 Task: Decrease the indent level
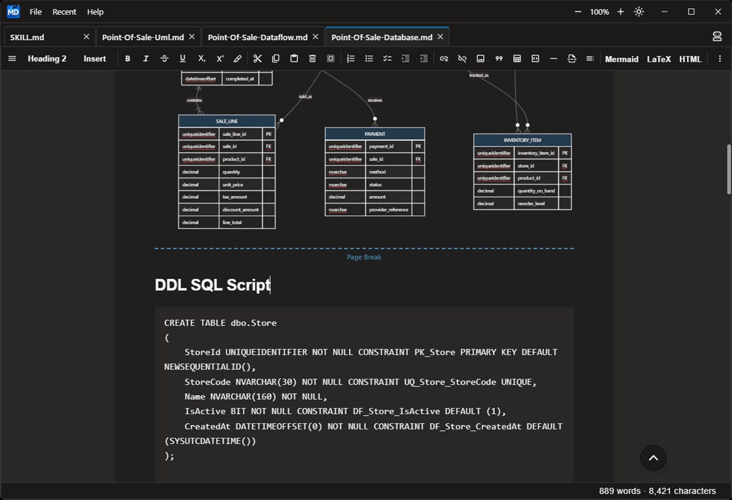[423, 59]
